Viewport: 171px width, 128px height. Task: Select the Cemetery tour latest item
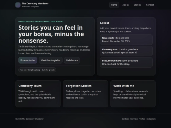(x=126, y=51)
